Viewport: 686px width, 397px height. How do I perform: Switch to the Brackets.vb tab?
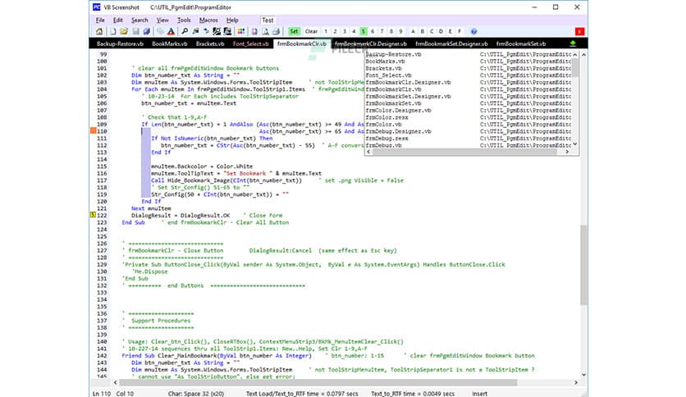pos(210,43)
